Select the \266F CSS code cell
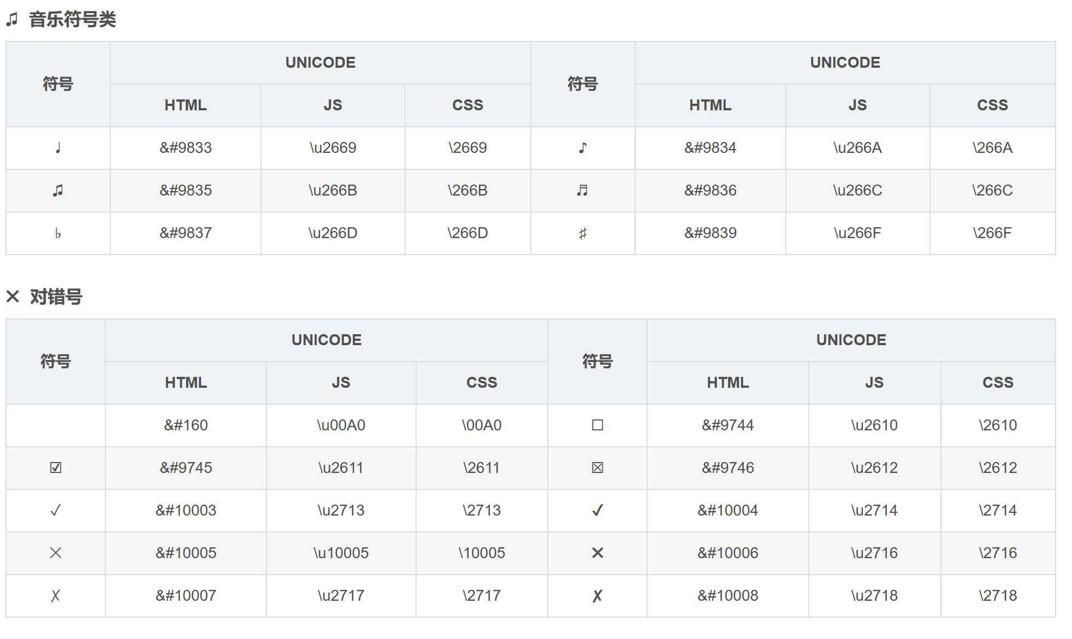1072x639 pixels. click(993, 233)
